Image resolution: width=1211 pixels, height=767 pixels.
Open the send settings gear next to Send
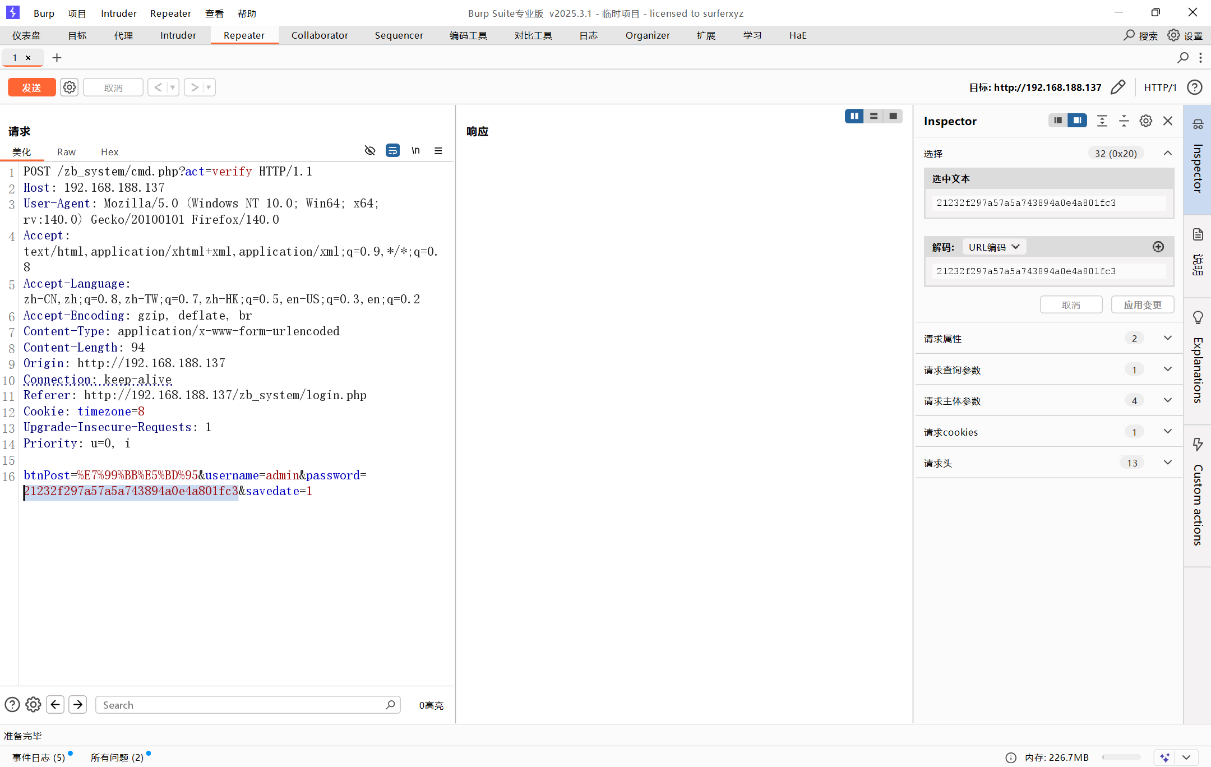click(x=70, y=87)
